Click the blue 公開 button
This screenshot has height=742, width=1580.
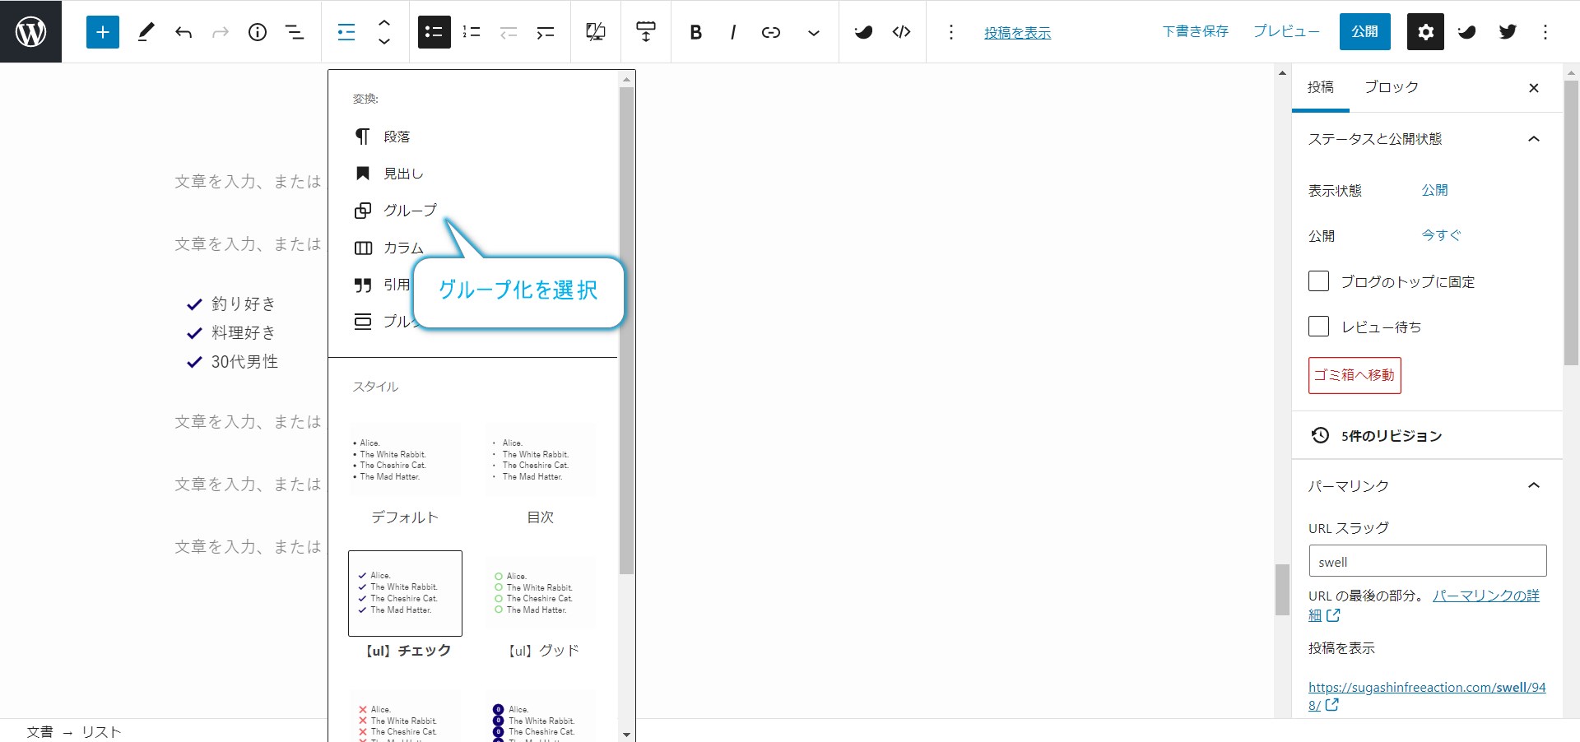click(1364, 32)
